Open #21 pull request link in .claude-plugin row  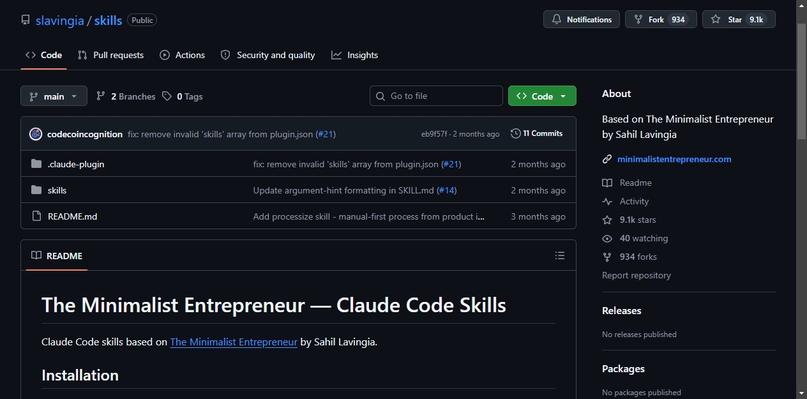[451, 164]
